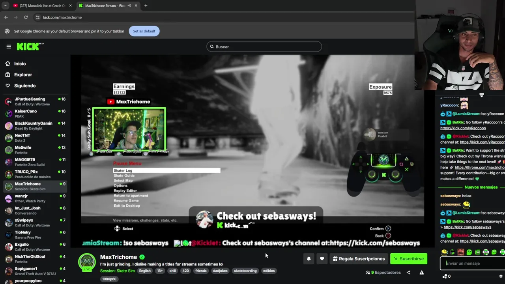This screenshot has height=284, width=505.
Task: Click the green Suscribirse button
Action: pos(409,259)
